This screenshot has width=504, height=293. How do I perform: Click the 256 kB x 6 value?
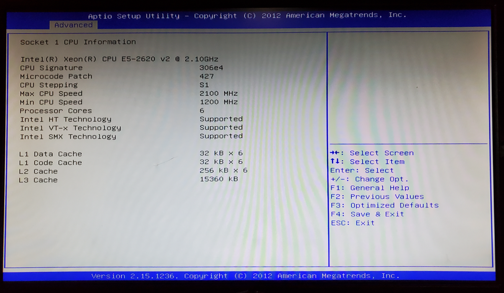click(x=224, y=170)
